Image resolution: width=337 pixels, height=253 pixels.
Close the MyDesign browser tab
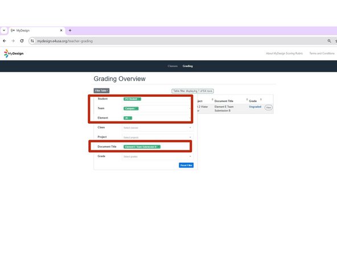click(x=61, y=30)
